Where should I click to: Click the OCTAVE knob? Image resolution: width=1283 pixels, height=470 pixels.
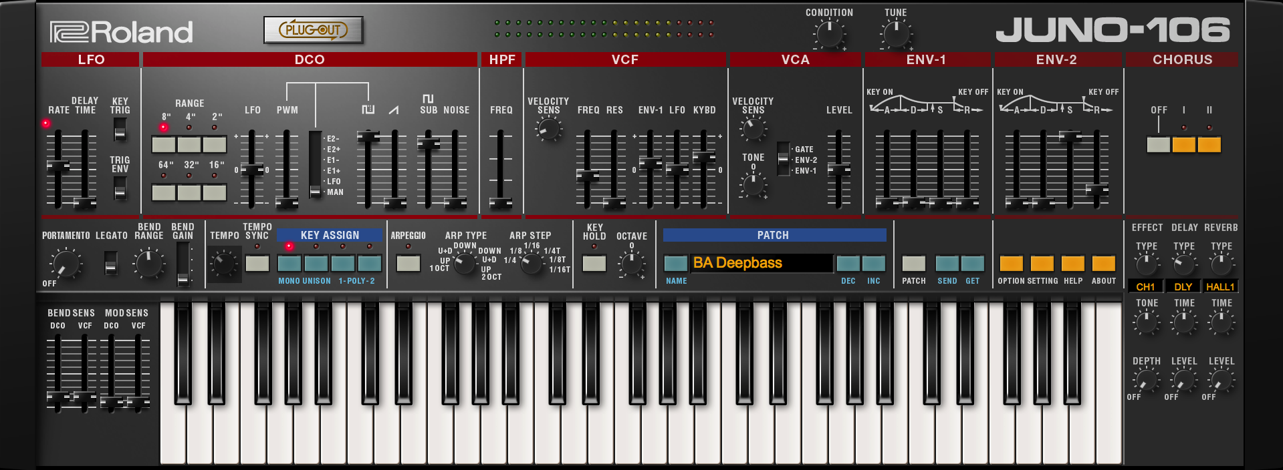[632, 263]
